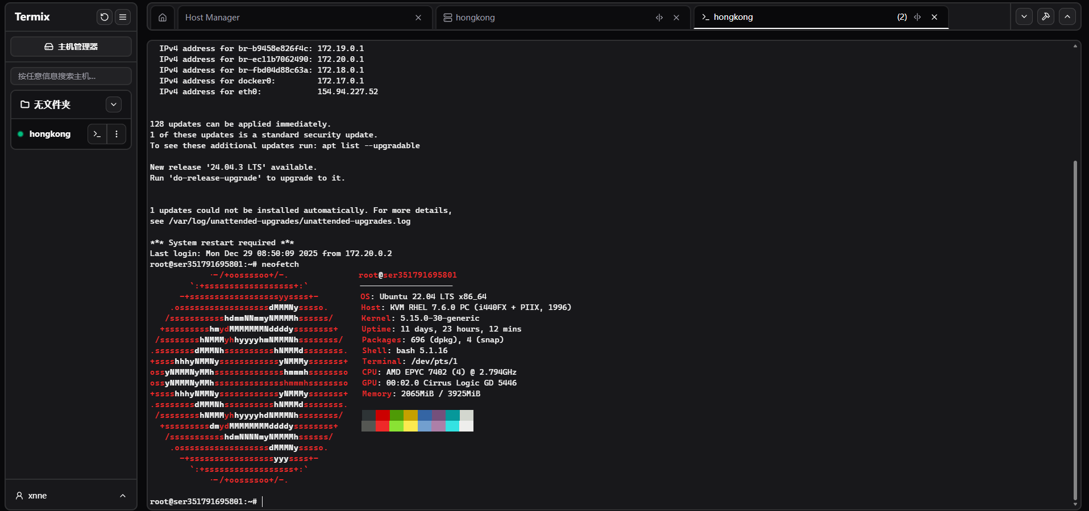The width and height of the screenshot is (1089, 511).
Task: Select the hongkong host entry
Action: [50, 134]
